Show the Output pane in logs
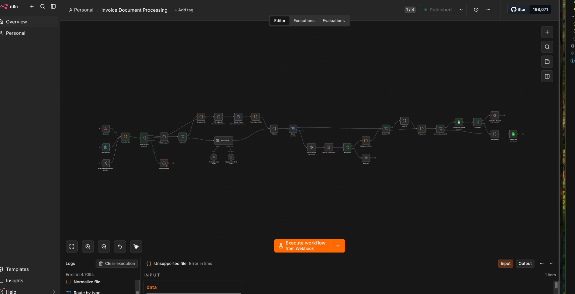Viewport: 575px width, 294px height. [525, 264]
